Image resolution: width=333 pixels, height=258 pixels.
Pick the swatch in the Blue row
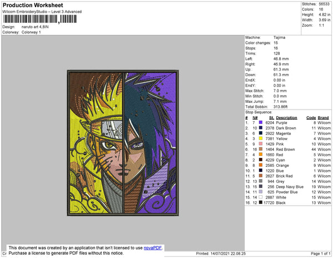261,170
